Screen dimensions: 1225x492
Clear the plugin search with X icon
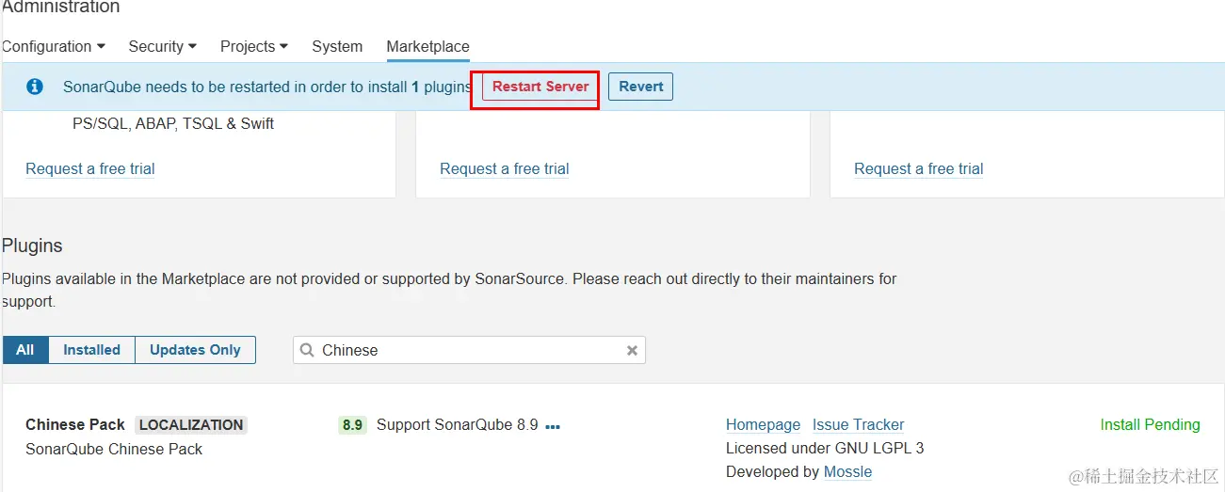[x=633, y=350]
